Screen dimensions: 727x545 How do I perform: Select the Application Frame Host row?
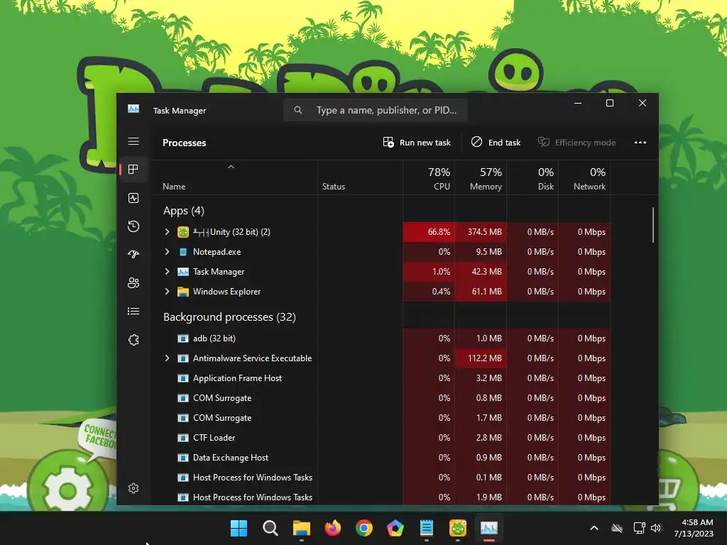[x=381, y=378]
